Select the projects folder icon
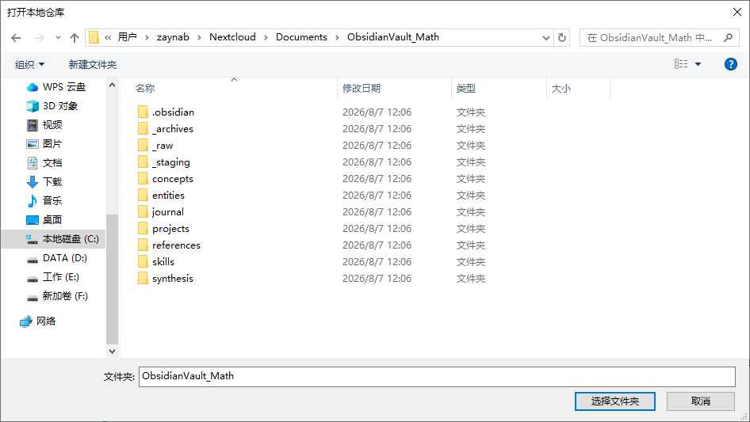This screenshot has height=422, width=750. point(143,229)
